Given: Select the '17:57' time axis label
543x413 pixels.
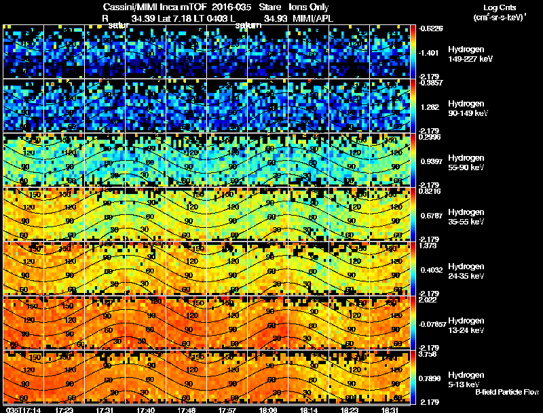Looking at the screenshot, I should (227, 410).
